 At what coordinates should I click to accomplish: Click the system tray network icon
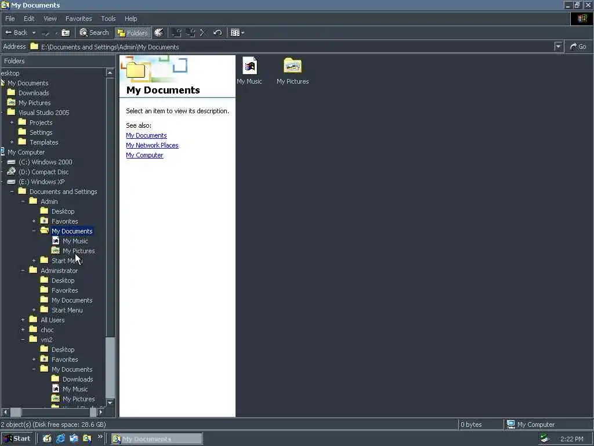[x=545, y=438]
